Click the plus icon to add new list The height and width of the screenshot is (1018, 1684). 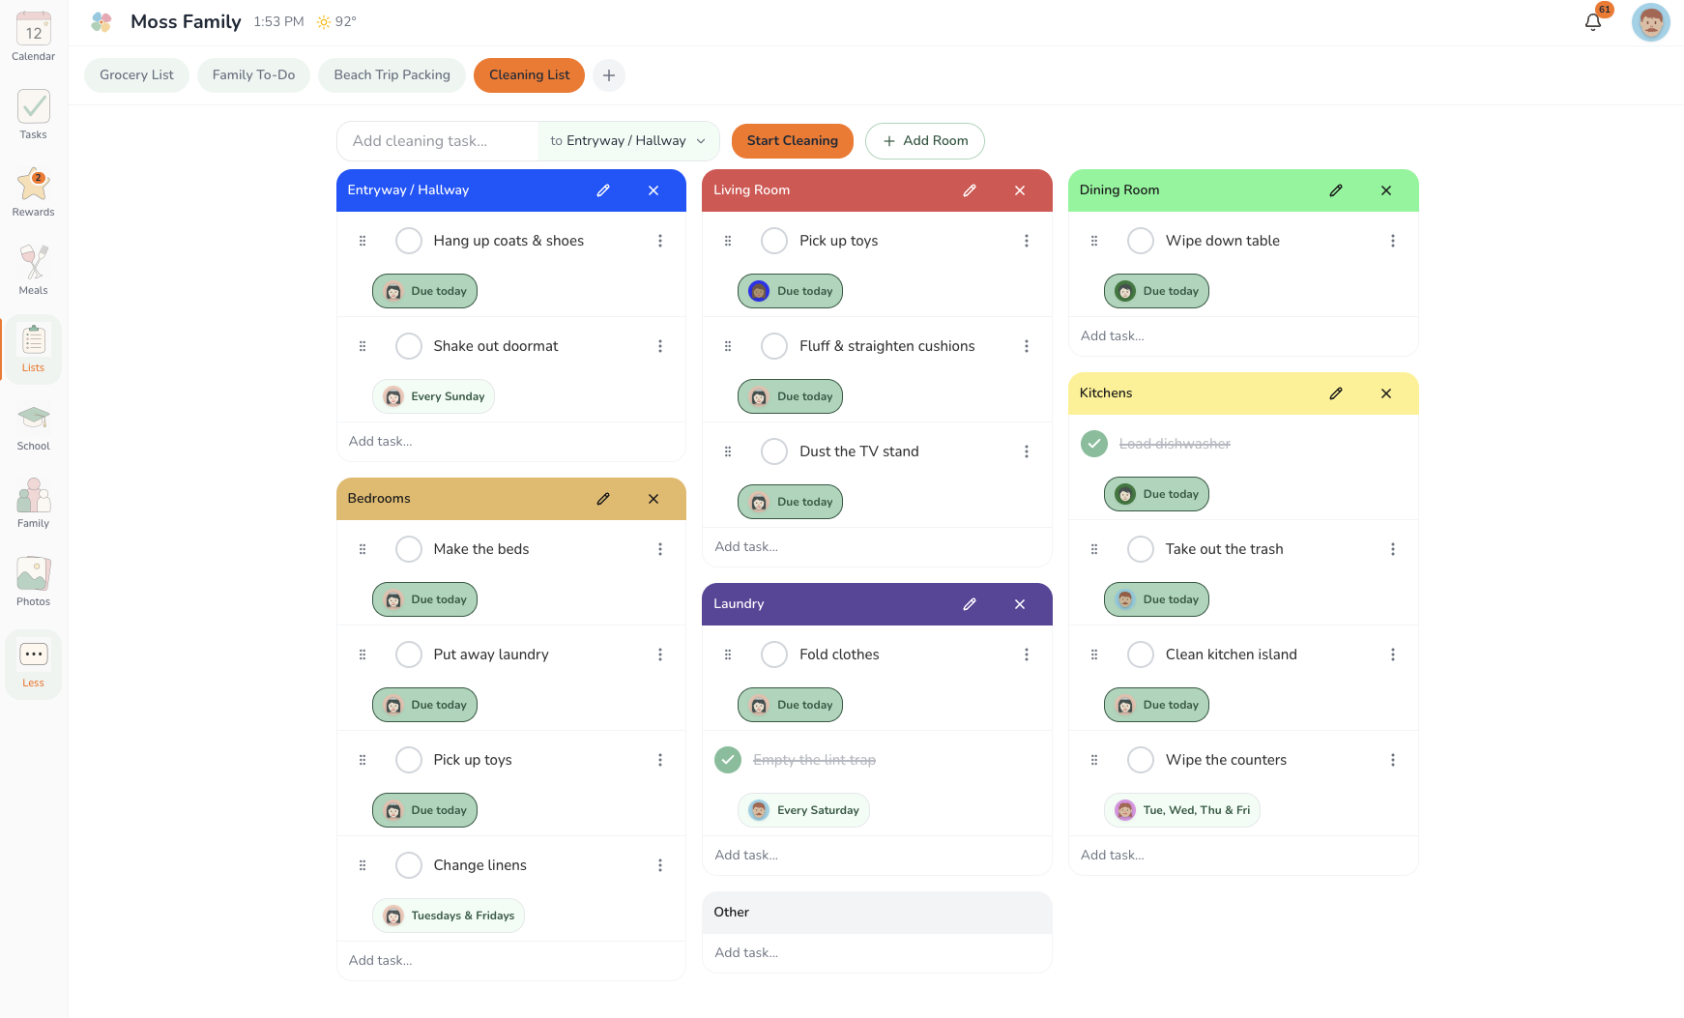point(609,75)
